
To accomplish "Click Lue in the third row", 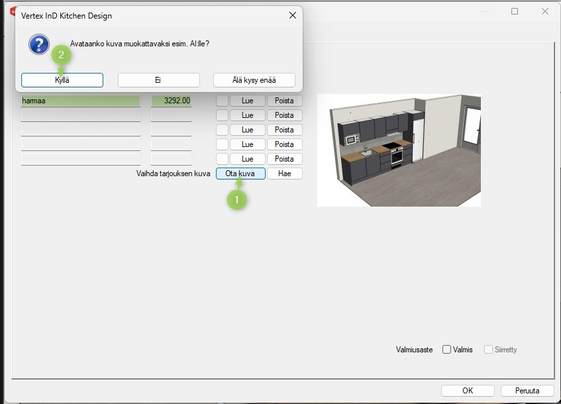I will (248, 130).
